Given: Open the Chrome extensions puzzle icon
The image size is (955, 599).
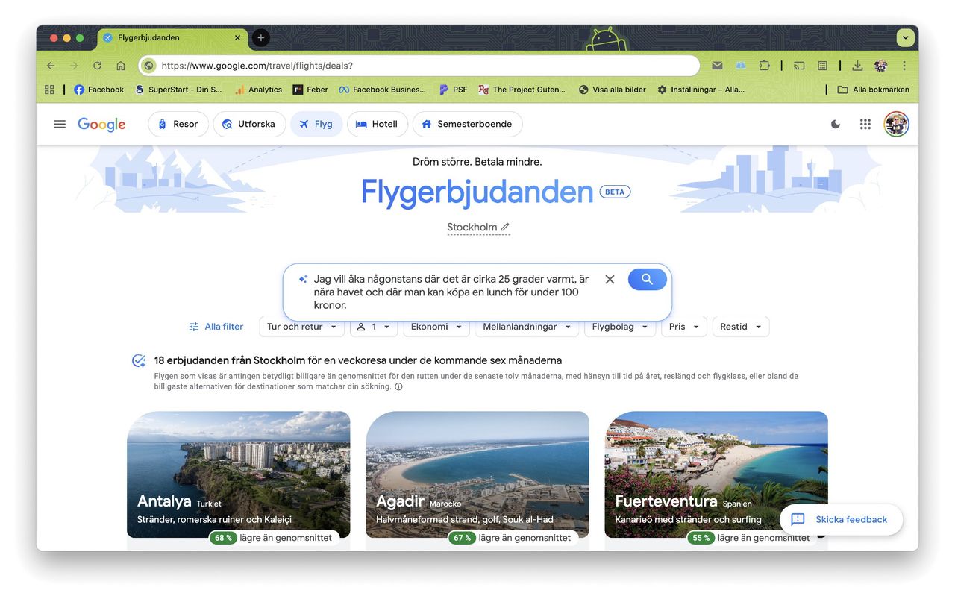Looking at the screenshot, I should pyautogui.click(x=764, y=66).
